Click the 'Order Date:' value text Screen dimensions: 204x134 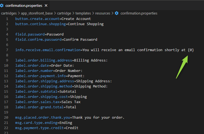point(63,66)
